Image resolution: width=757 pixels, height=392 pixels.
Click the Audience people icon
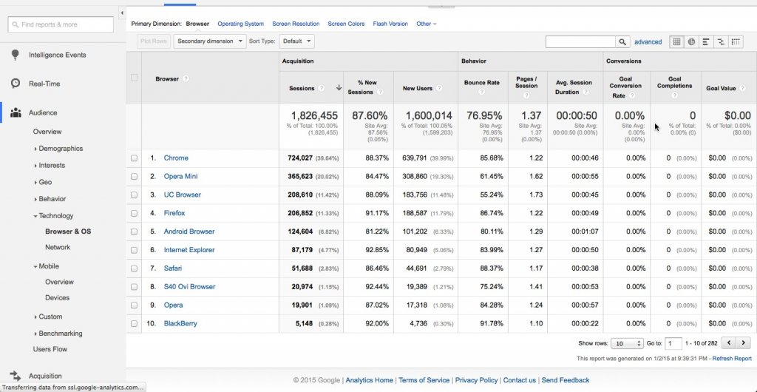[x=16, y=113]
